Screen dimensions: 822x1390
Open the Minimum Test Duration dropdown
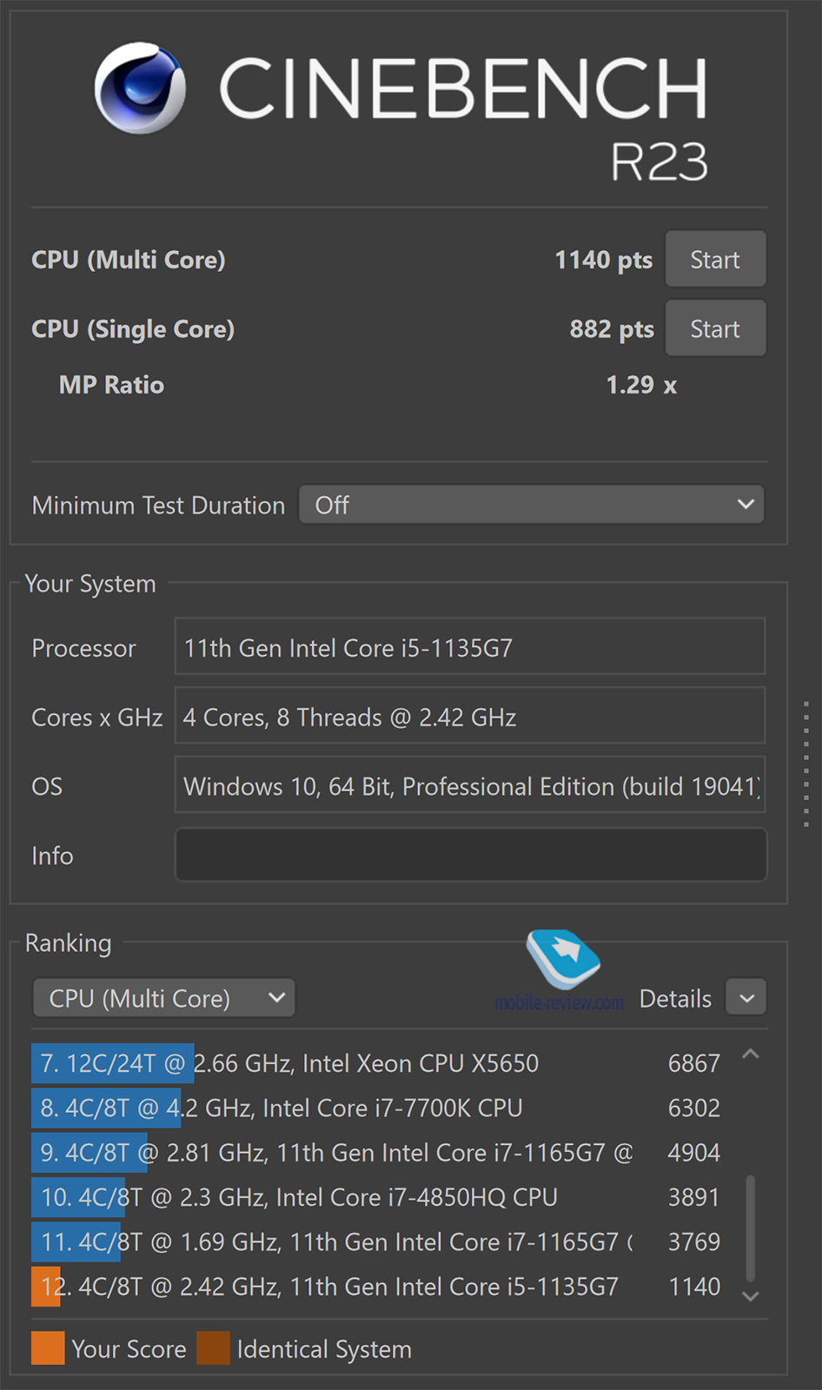point(532,505)
